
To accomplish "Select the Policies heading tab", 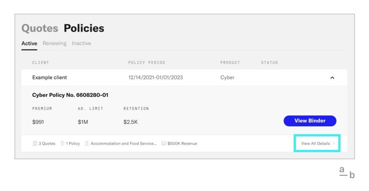I will (84, 28).
